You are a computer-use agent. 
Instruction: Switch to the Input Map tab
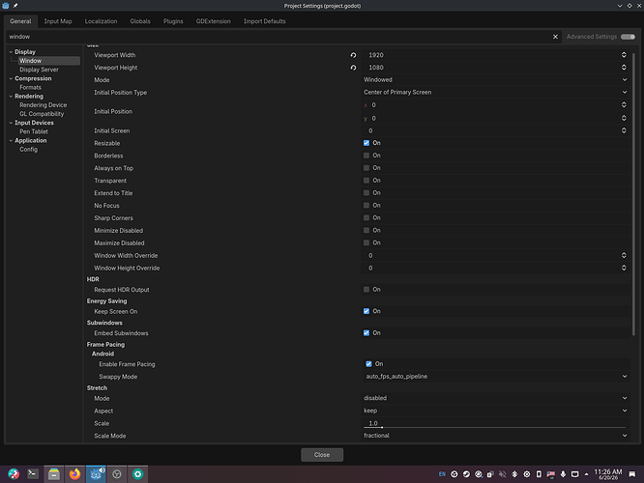(x=58, y=21)
